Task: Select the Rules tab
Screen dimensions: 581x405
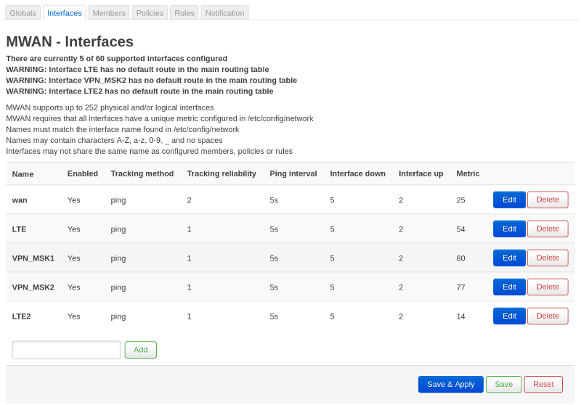Action: (184, 13)
